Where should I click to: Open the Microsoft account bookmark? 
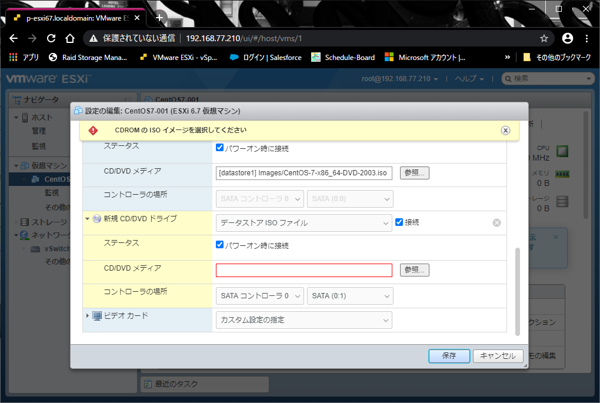pos(425,58)
